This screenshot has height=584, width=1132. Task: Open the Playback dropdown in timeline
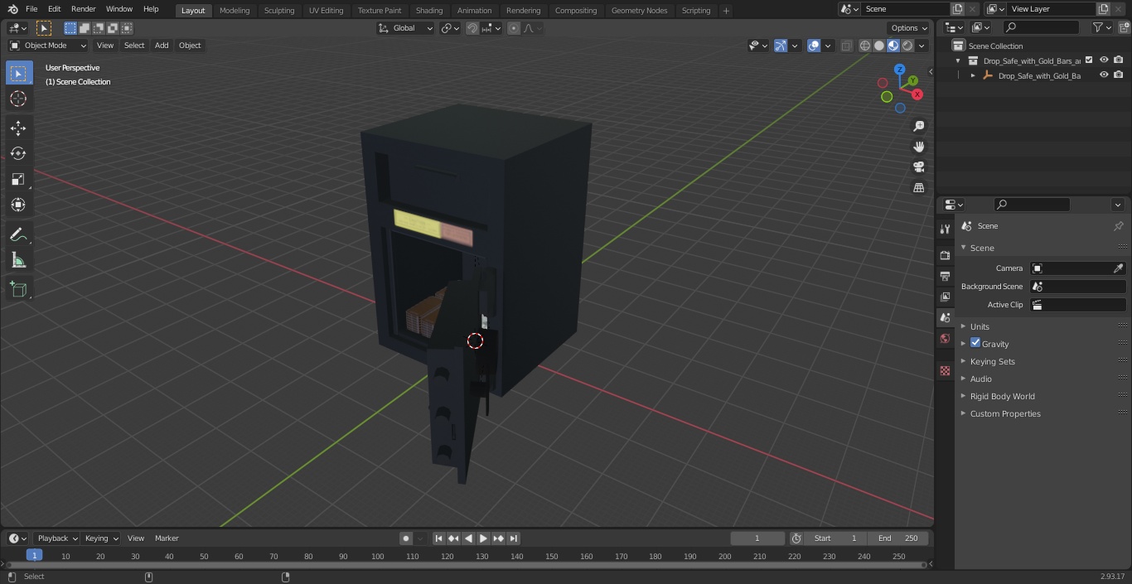point(57,538)
